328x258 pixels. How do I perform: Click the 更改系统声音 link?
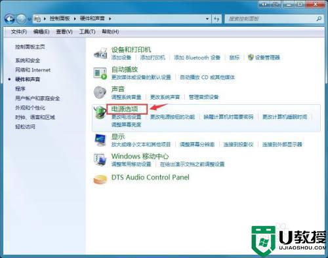[x=165, y=97]
